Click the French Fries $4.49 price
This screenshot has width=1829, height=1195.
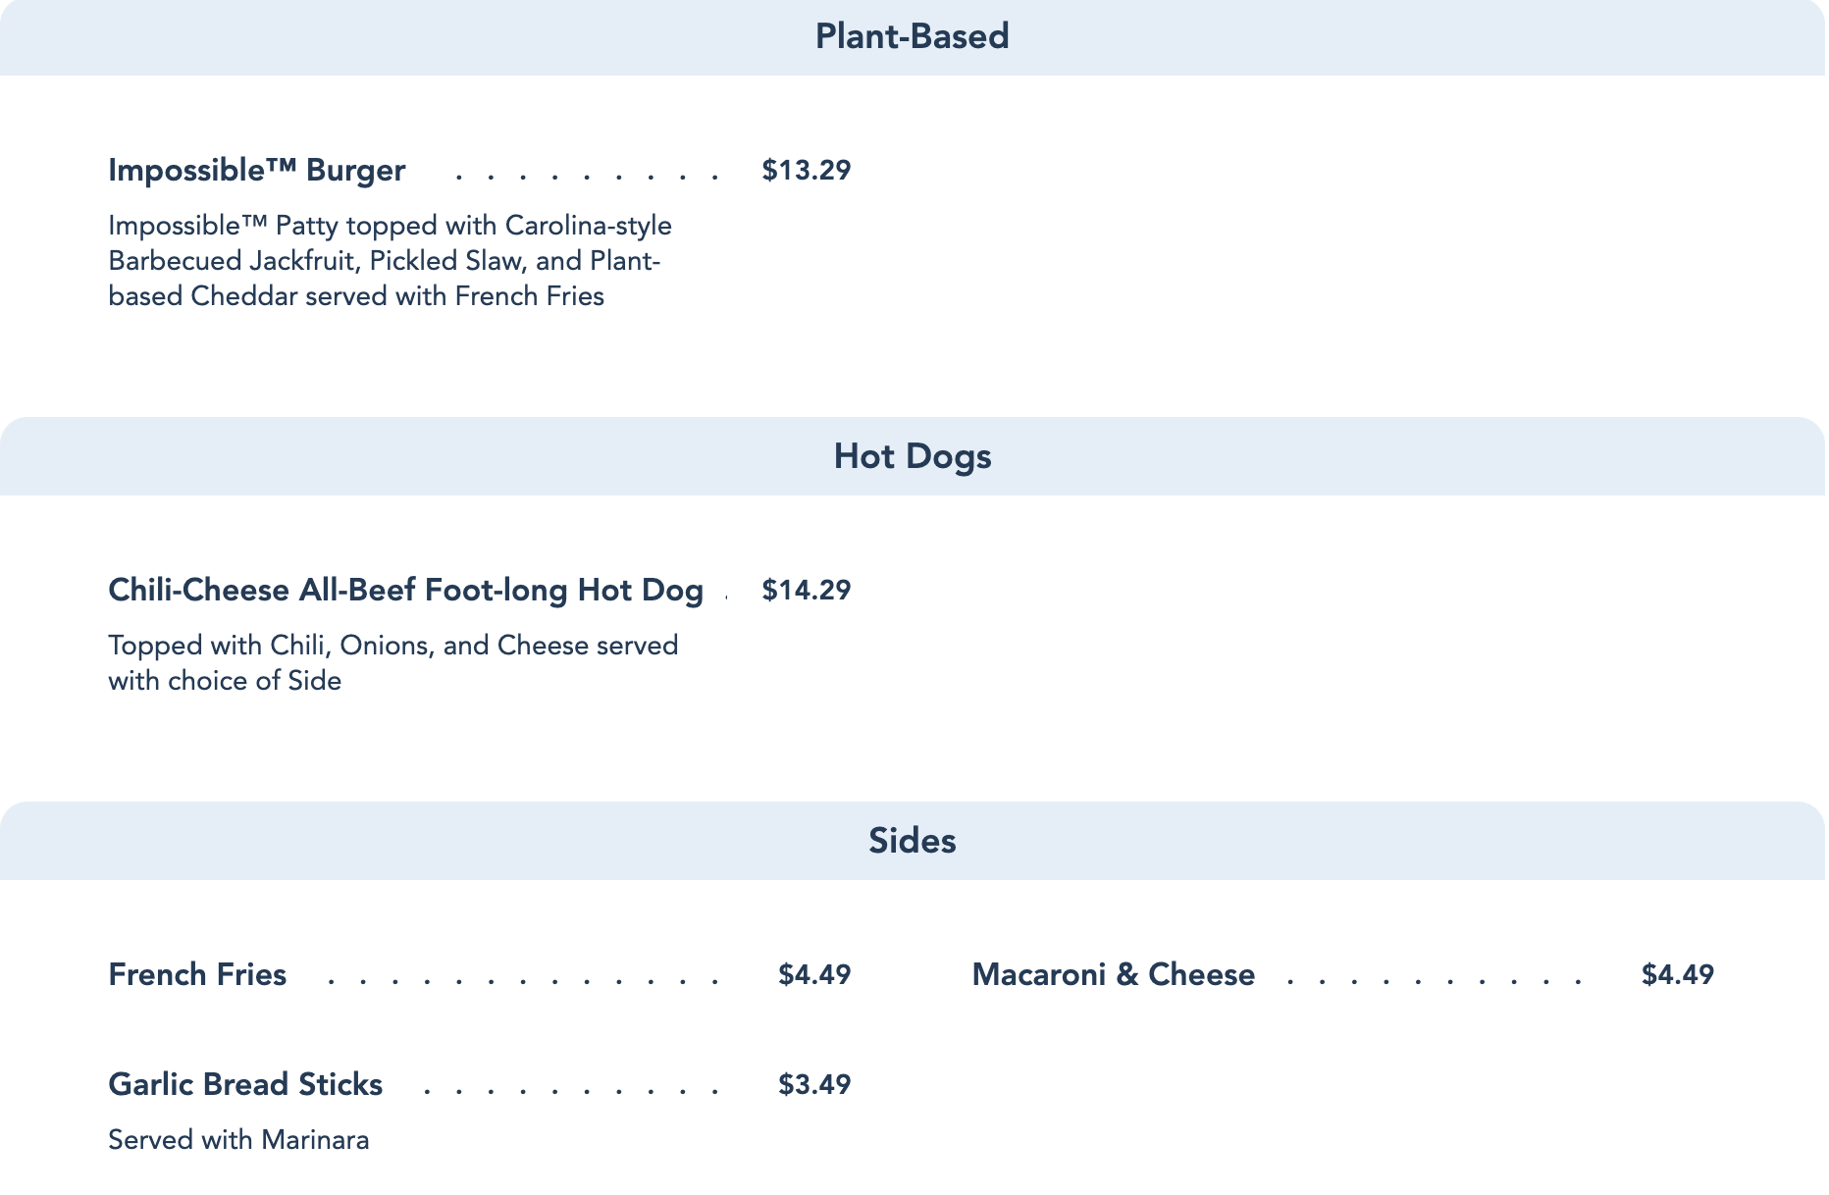pos(813,974)
